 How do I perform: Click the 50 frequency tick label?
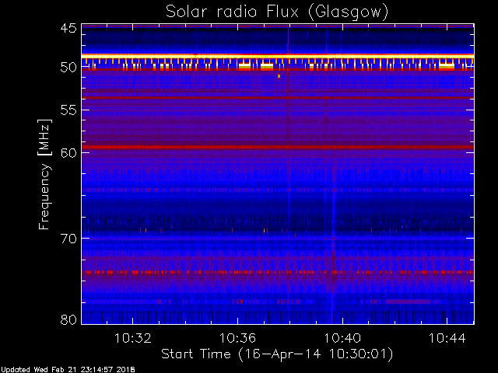[68, 68]
